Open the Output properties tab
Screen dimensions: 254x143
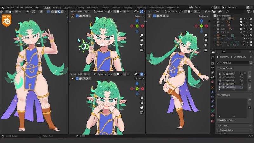tap(212, 68)
